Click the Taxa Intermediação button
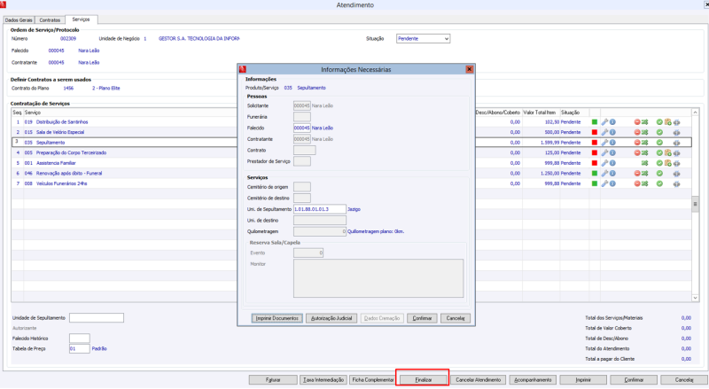 pos(323,380)
